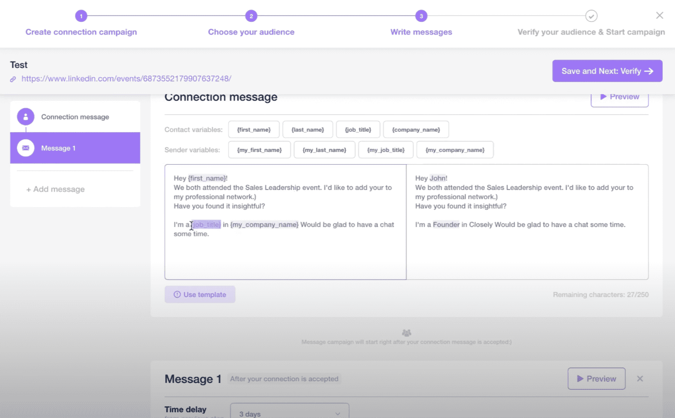
Task: Click step 1 circle in the progress bar
Action: coord(81,16)
